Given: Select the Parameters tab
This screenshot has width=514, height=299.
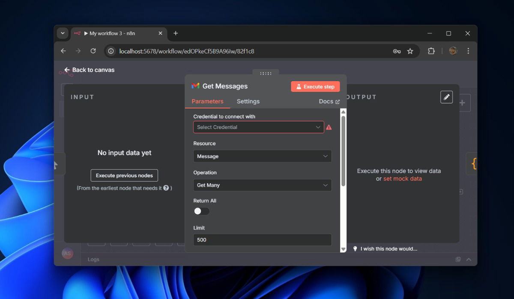Looking at the screenshot, I should pyautogui.click(x=207, y=101).
